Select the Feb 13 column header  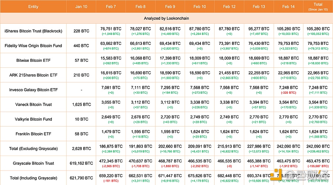(x=259, y=7)
